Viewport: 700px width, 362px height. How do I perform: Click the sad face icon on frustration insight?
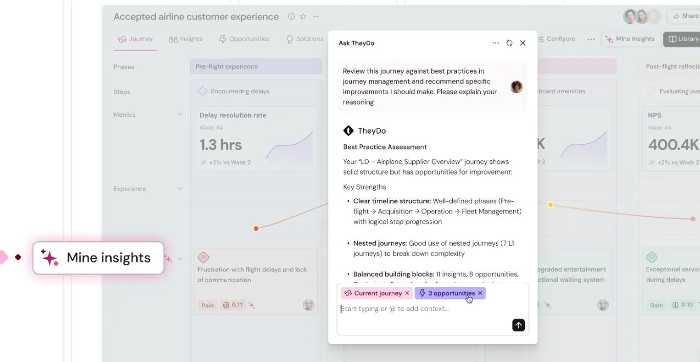click(203, 257)
